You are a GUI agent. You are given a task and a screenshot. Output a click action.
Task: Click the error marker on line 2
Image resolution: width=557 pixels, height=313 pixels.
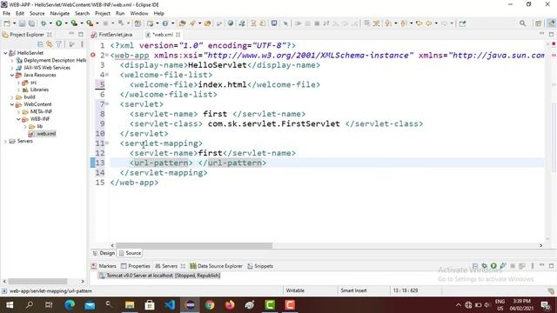pyautogui.click(x=93, y=55)
